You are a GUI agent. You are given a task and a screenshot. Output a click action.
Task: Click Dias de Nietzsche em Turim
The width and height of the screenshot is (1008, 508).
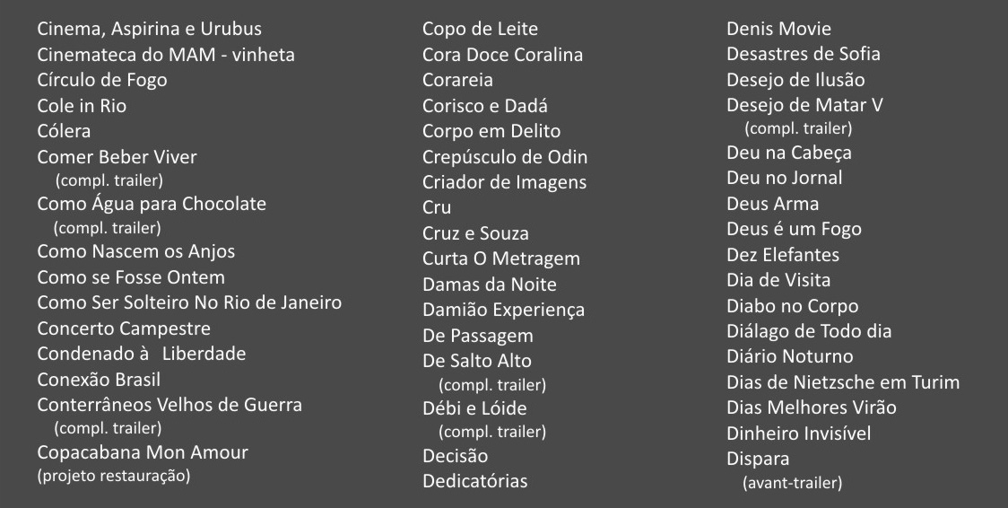pyautogui.click(x=843, y=382)
